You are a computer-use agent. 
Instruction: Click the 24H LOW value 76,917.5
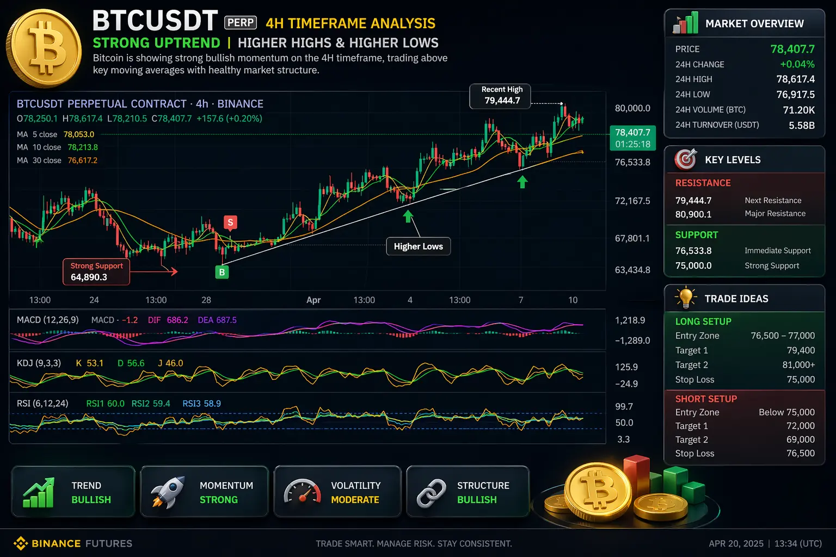(796, 94)
